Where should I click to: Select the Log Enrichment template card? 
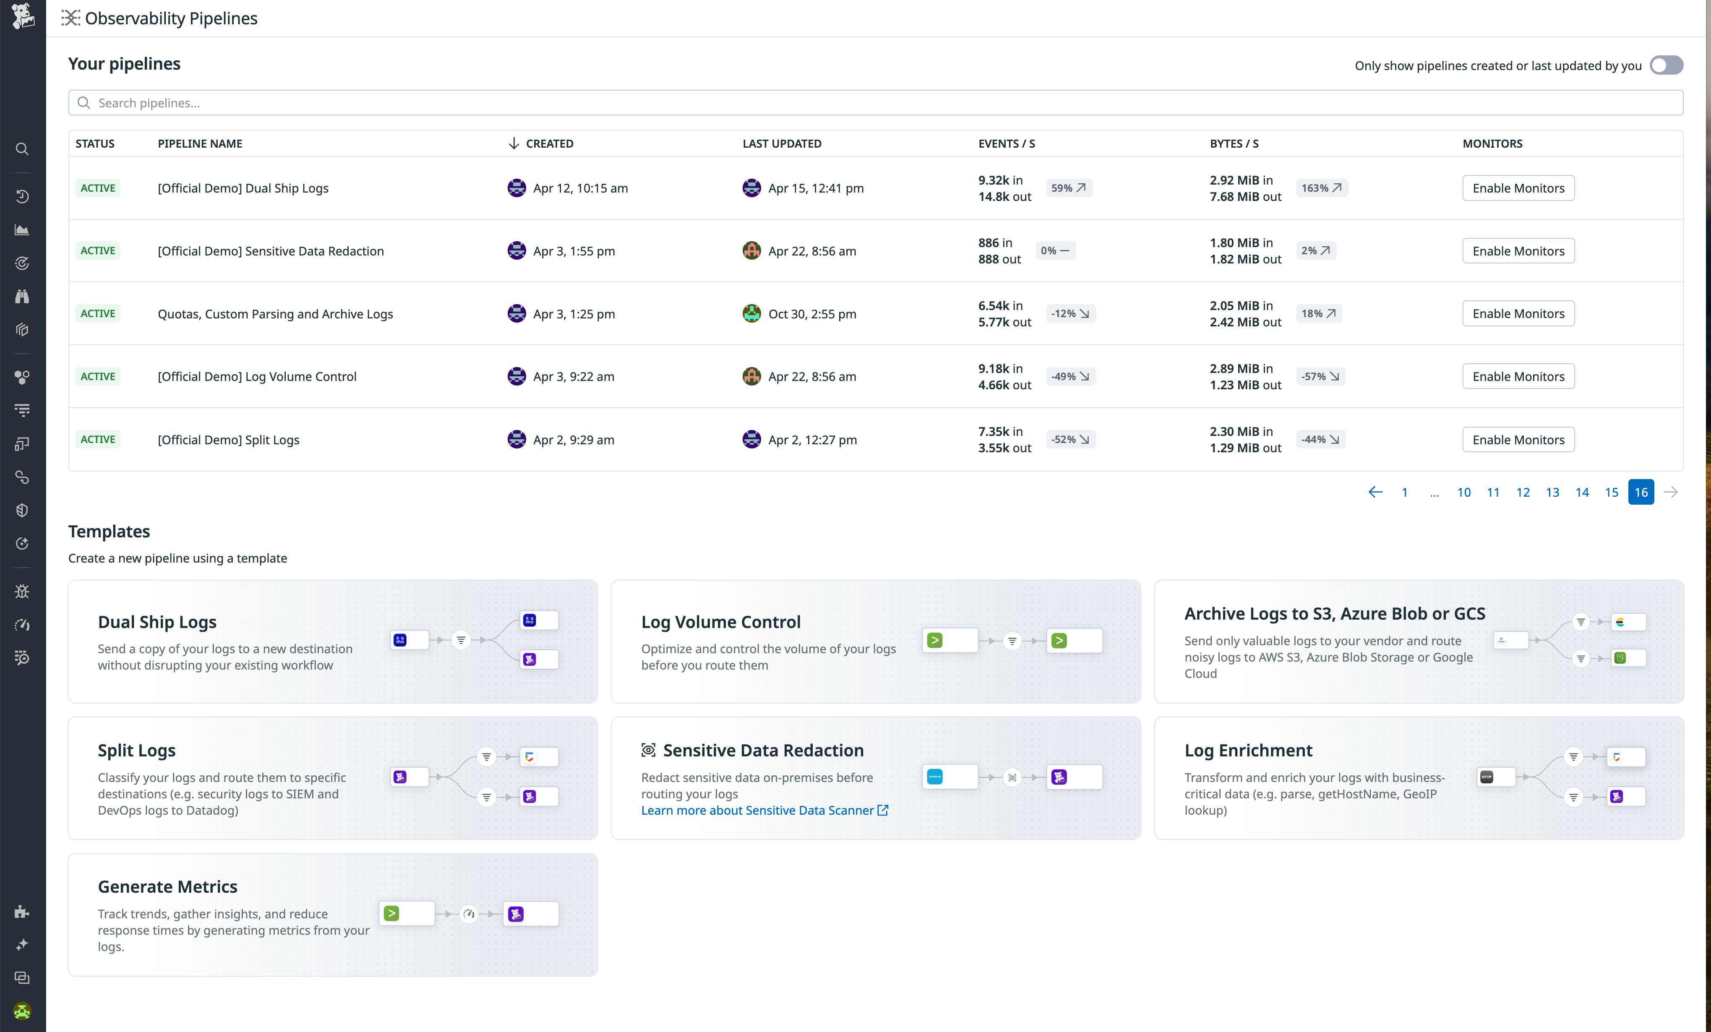(1418, 778)
